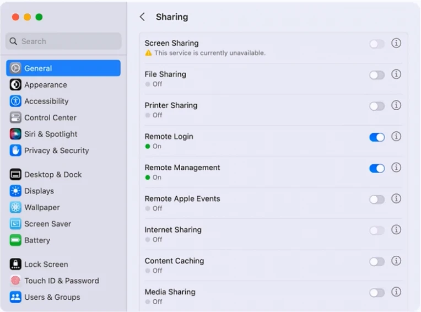Open Users & Groups section

click(x=52, y=297)
